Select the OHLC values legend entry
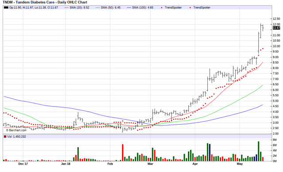The width and height of the screenshot is (283, 172). click(x=34, y=8)
